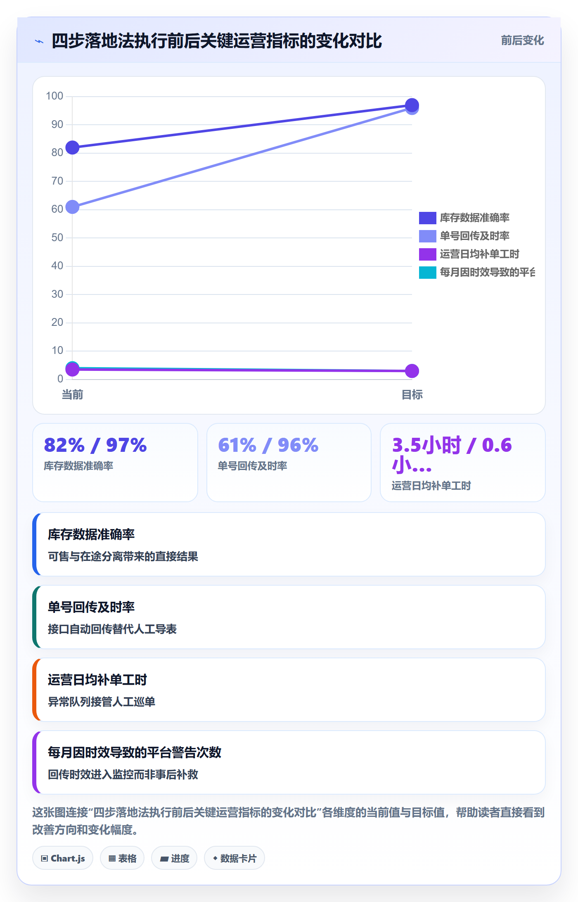Viewport: 578px width, 902px height.
Task: Click the chart description paragraph below the list
Action: tap(289, 821)
